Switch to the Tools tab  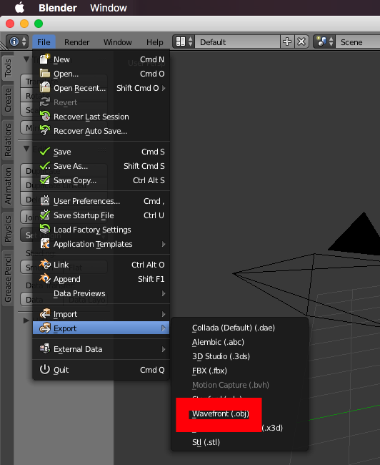[8, 68]
